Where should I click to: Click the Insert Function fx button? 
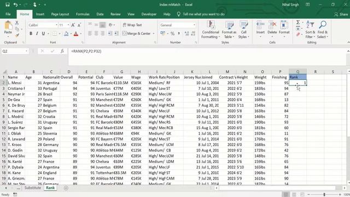click(x=62, y=51)
